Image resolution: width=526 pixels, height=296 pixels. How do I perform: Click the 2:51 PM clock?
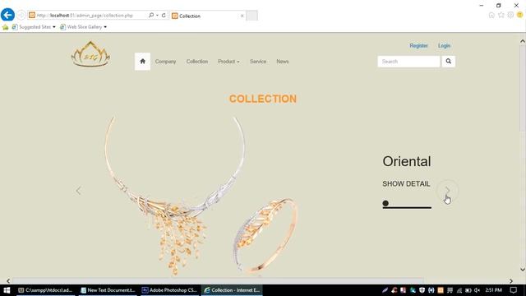pyautogui.click(x=493, y=290)
